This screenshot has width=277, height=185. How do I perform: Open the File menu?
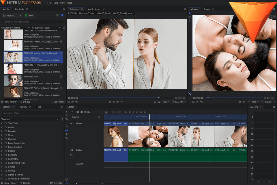pyautogui.click(x=49, y=3)
